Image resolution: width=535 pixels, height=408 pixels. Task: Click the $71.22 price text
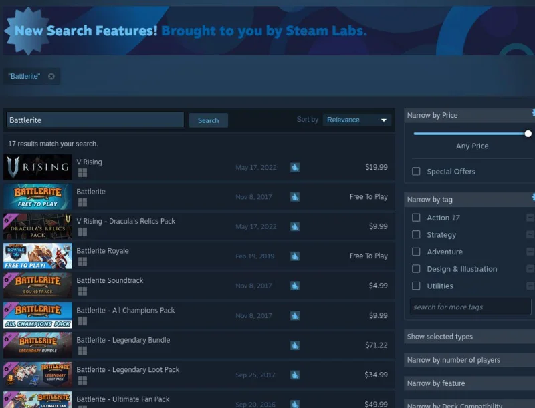tap(377, 345)
